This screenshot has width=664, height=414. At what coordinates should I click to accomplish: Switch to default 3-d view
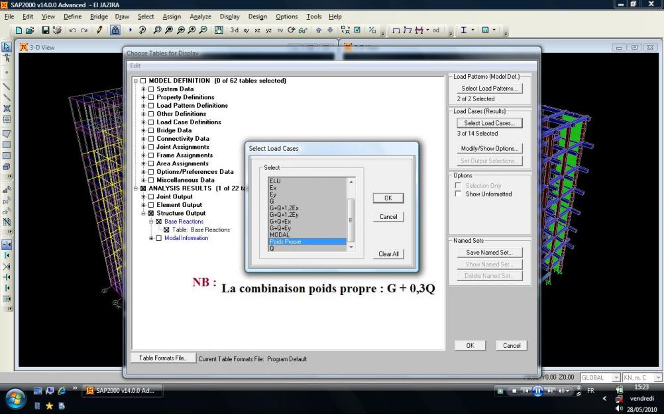point(234,30)
